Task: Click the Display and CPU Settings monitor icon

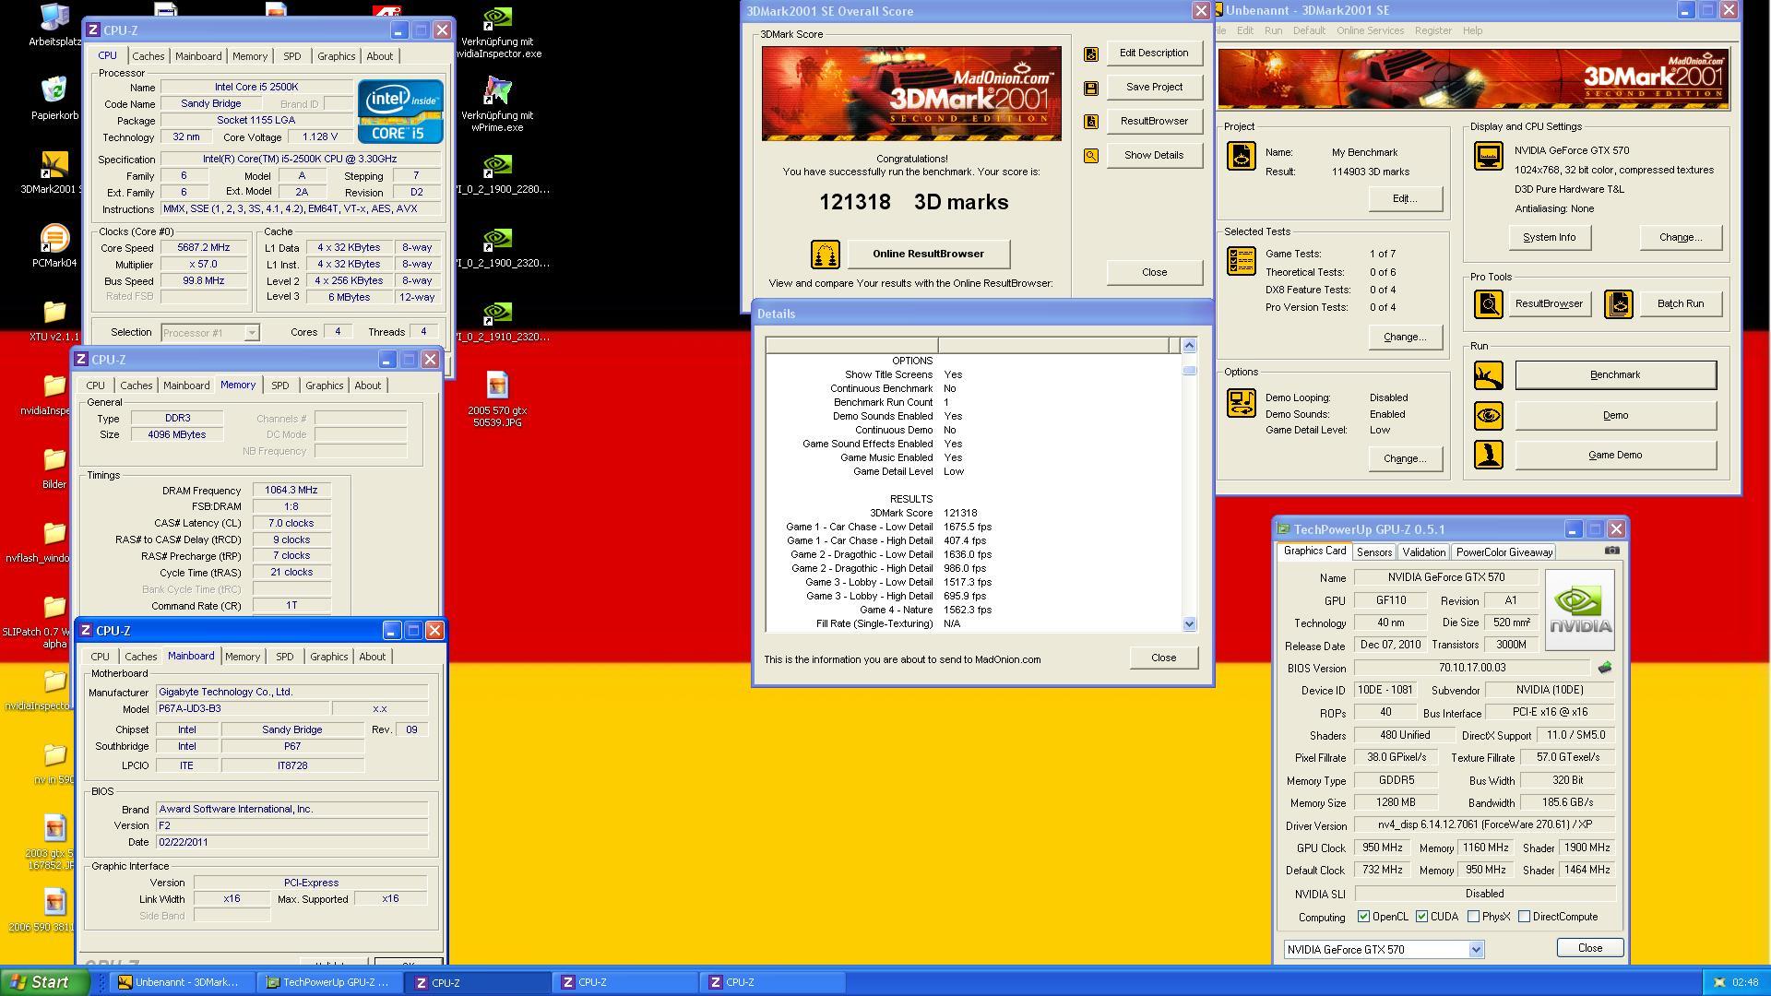Action: click(1488, 156)
